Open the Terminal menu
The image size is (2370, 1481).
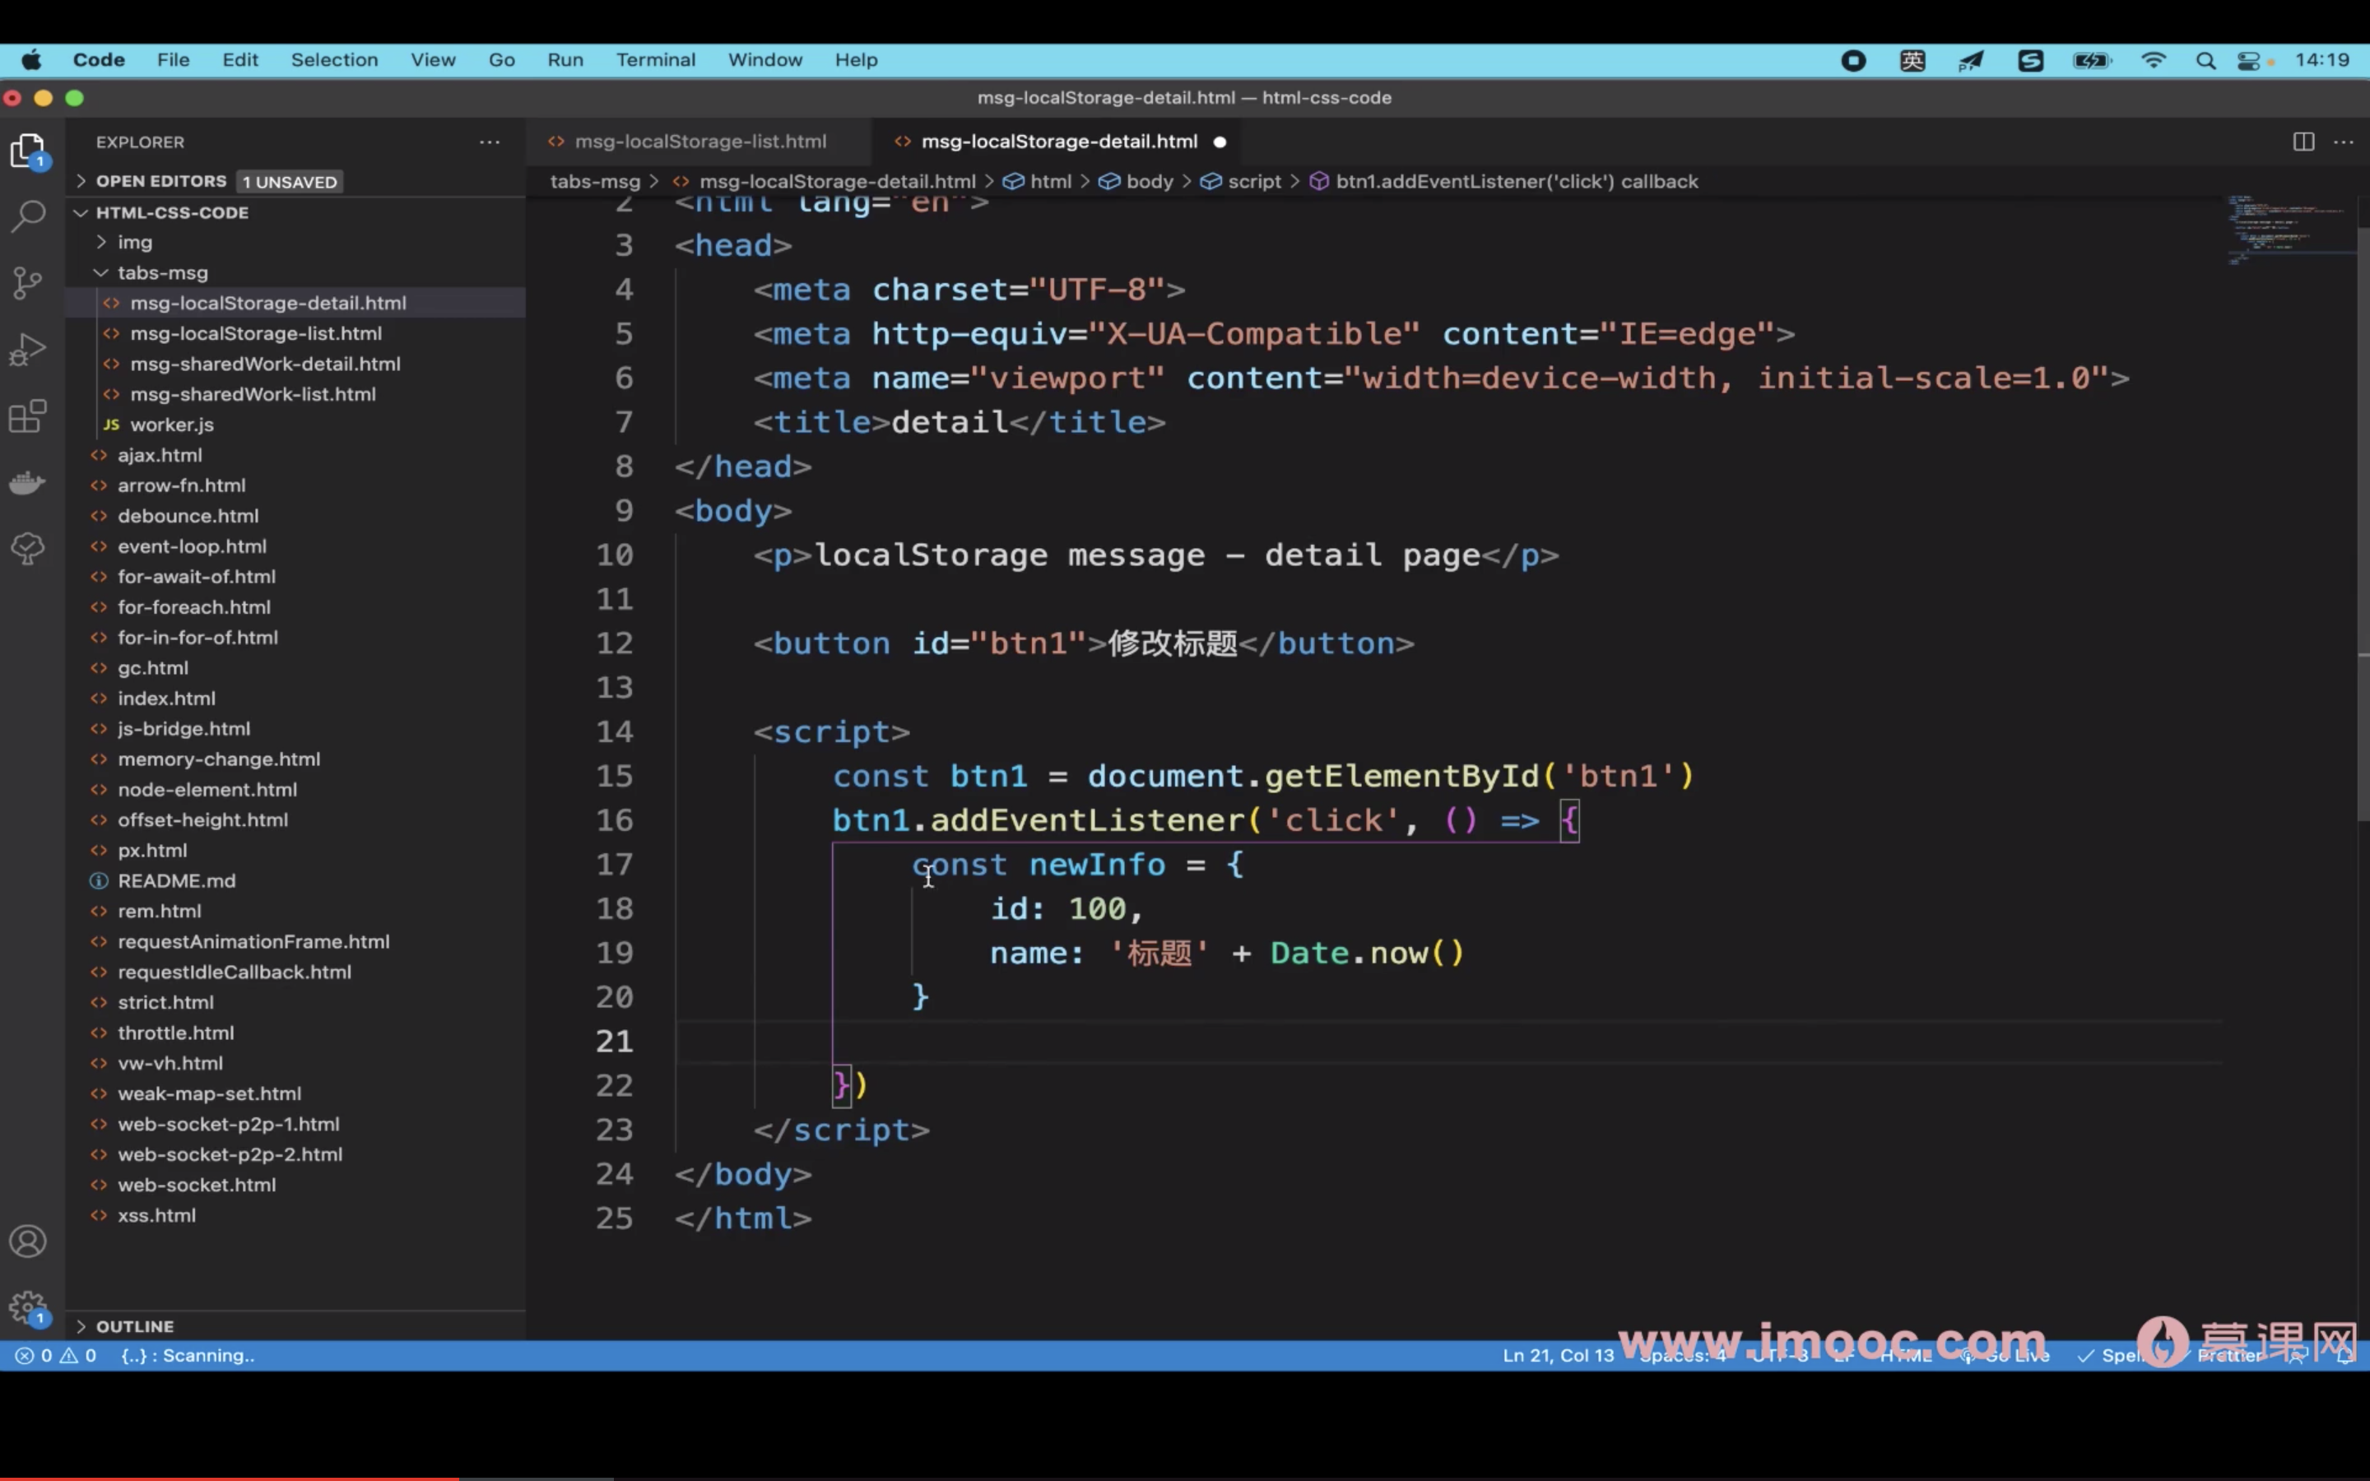click(655, 60)
